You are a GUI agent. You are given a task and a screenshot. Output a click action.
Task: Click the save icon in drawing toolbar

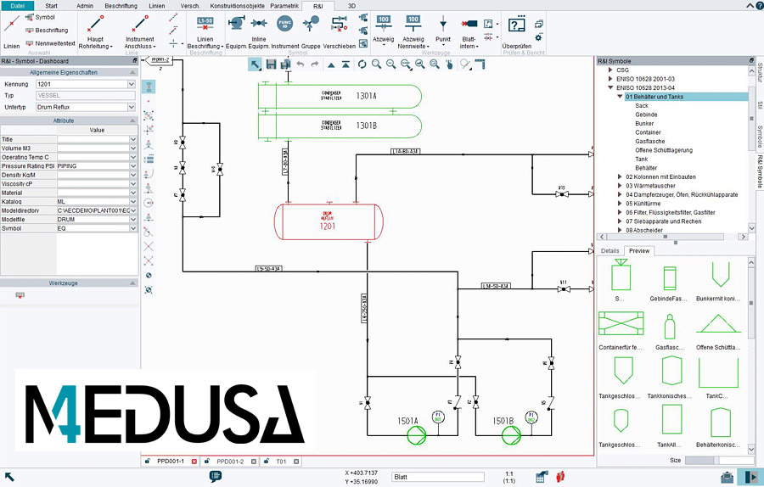click(271, 64)
